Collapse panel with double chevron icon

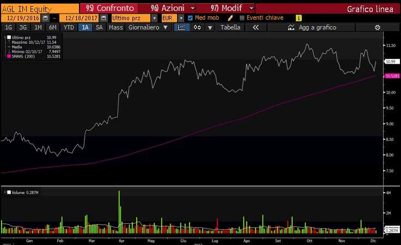point(256,27)
